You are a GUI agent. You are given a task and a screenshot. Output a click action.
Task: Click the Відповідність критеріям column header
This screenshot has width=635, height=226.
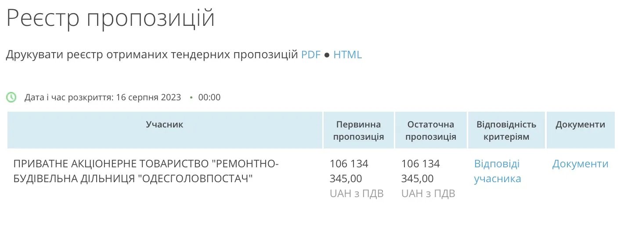tap(506, 131)
